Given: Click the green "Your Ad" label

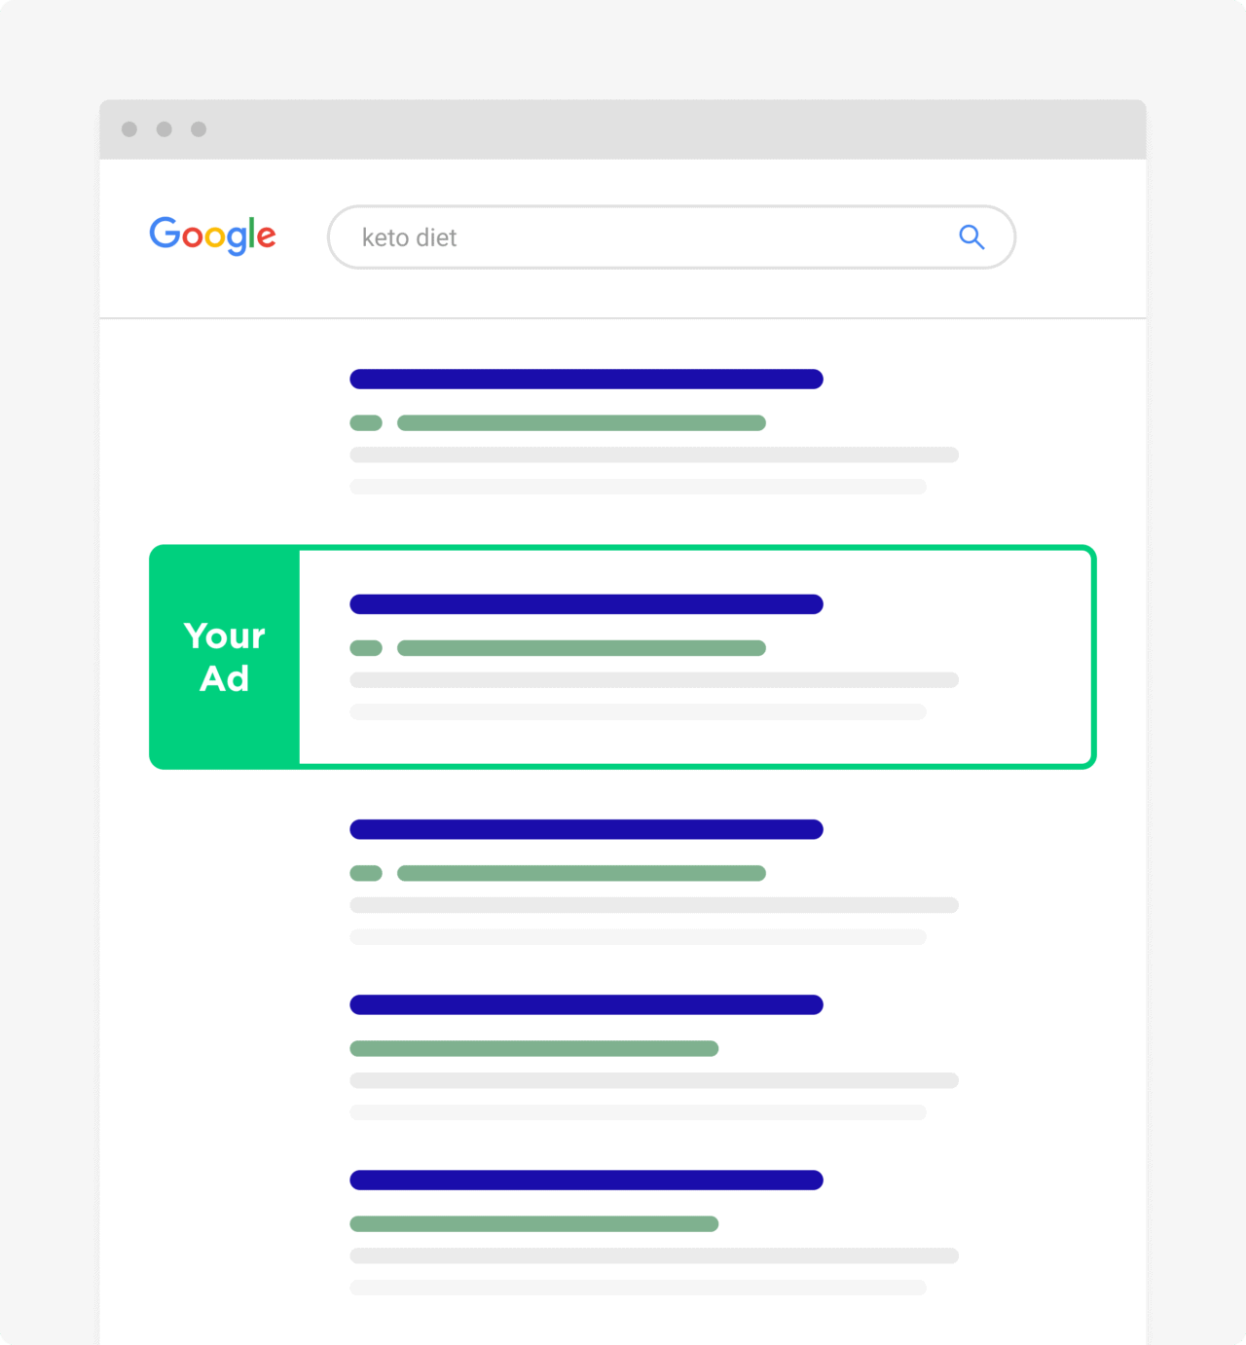Looking at the screenshot, I should point(225,657).
